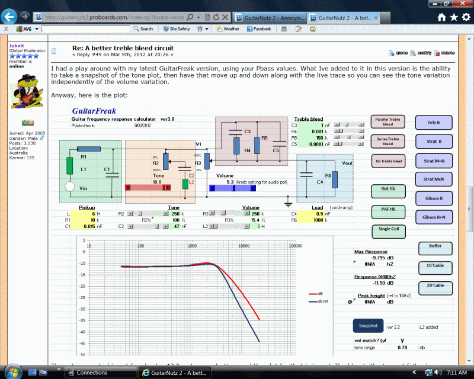Screen dimensions: 474x379
Task: Expand the AVG toolbar dropdown arrow
Action: (37, 29)
